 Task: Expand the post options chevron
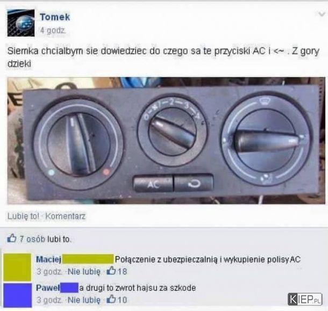[x=322, y=14]
